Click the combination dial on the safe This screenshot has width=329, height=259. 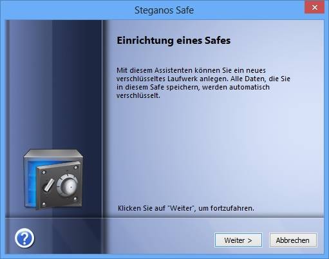[67, 185]
